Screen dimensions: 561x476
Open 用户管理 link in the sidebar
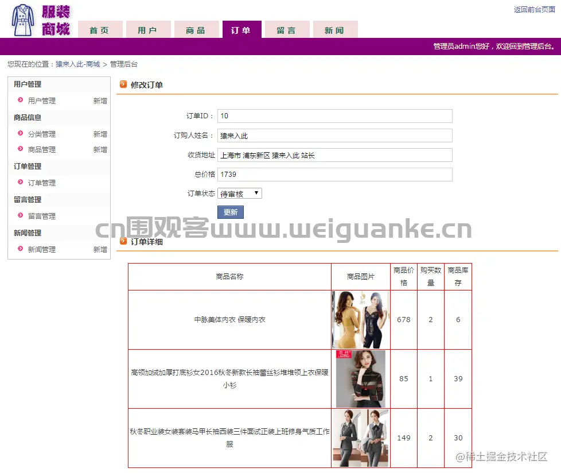42,100
